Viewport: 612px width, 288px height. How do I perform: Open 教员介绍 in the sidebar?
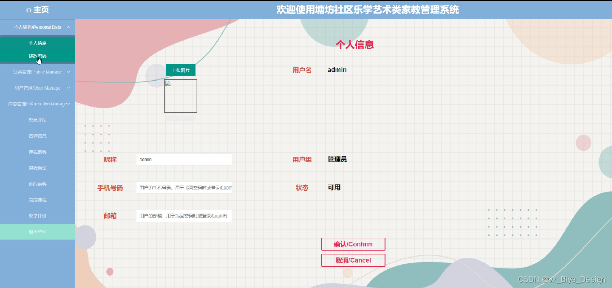point(37,120)
